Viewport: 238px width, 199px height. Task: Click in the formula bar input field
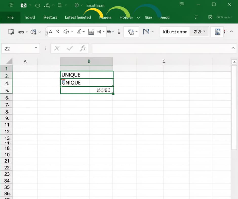click(162, 48)
